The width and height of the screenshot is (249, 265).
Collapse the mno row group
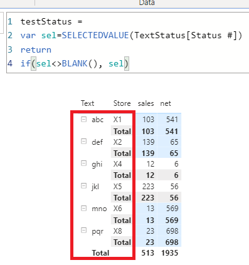pyautogui.click(x=83, y=208)
